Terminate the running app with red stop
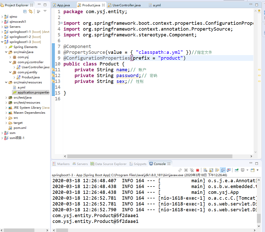This screenshot has width=265, height=232. [197, 170]
